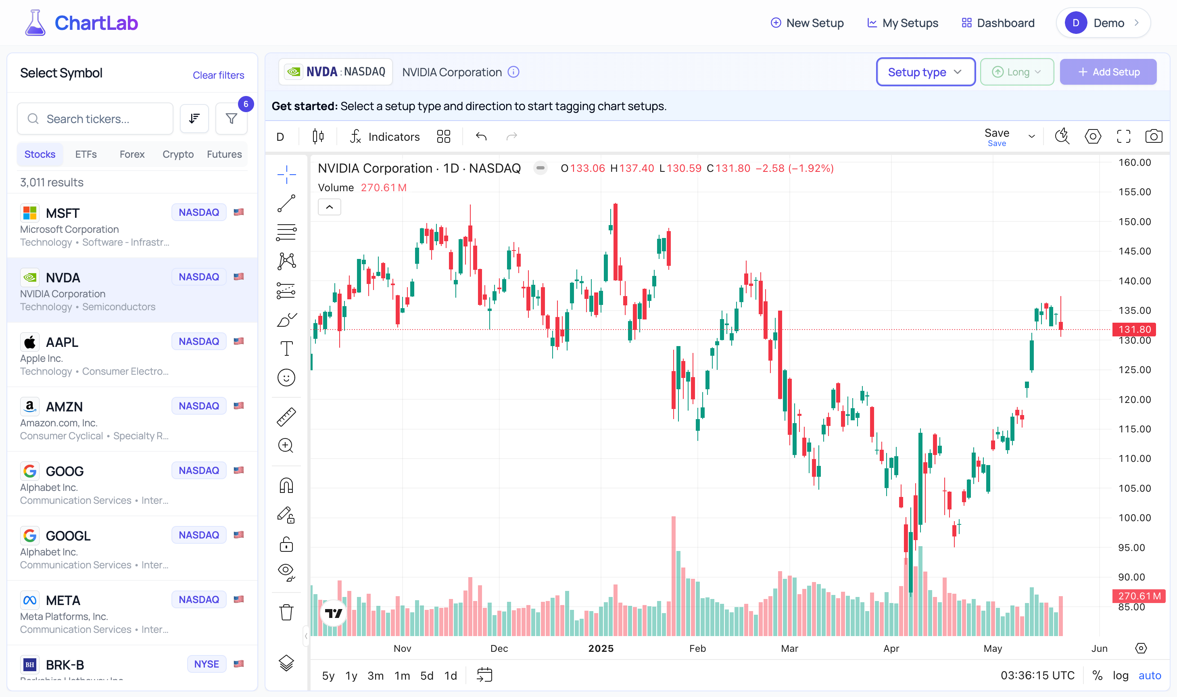This screenshot has width=1177, height=697.
Task: Set chart range to 5y
Action: tap(328, 675)
